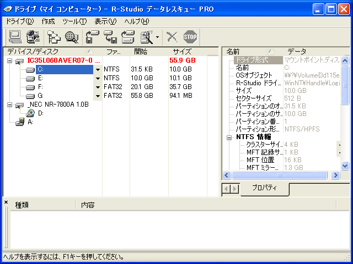Image resolution: width=353 pixels, height=264 pixels.
Task: Click the create region toolbar icon
Action: click(x=128, y=37)
